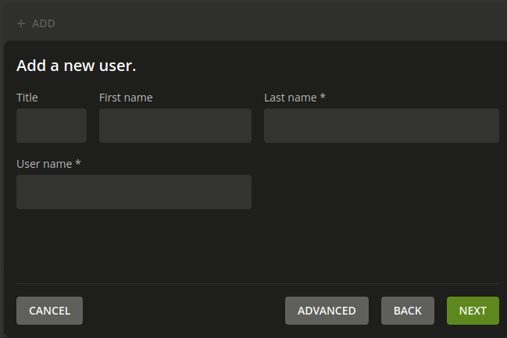Proceed with the green NEXT button

click(473, 311)
